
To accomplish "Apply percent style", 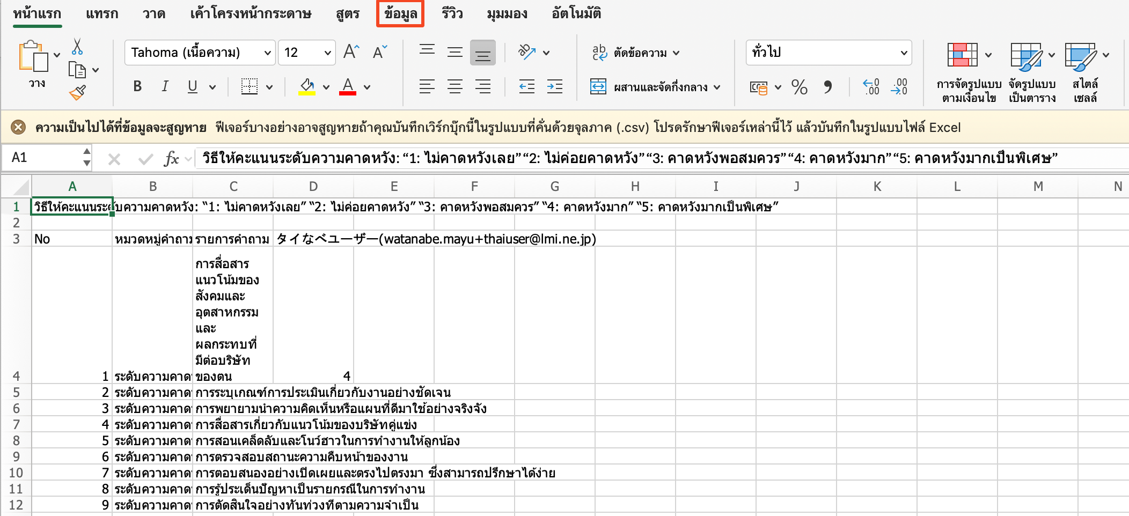I will 799,87.
